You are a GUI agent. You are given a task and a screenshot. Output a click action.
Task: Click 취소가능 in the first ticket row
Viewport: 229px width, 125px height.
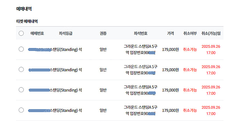pos(190,49)
